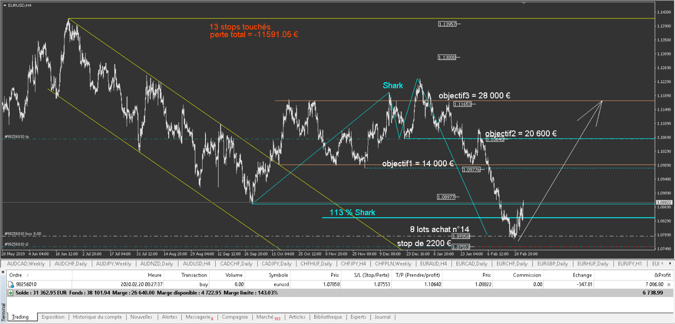Open the Articles tab

tap(297, 317)
